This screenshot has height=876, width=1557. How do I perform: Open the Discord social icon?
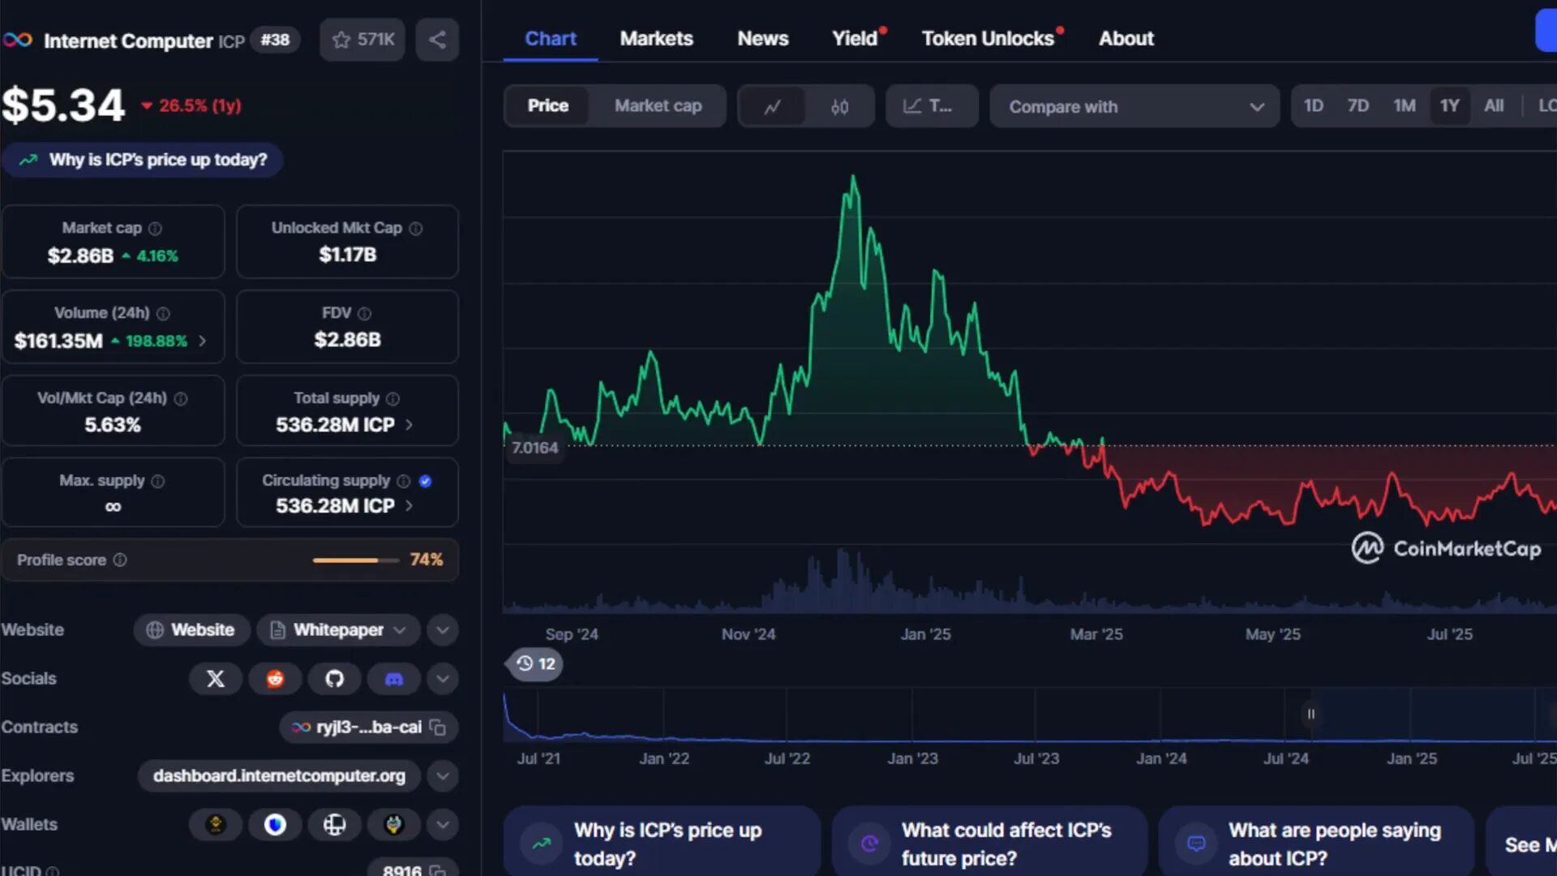tap(393, 679)
